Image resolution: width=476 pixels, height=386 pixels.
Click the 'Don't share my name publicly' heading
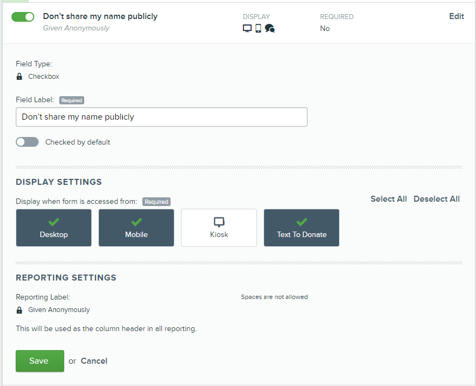tap(100, 16)
